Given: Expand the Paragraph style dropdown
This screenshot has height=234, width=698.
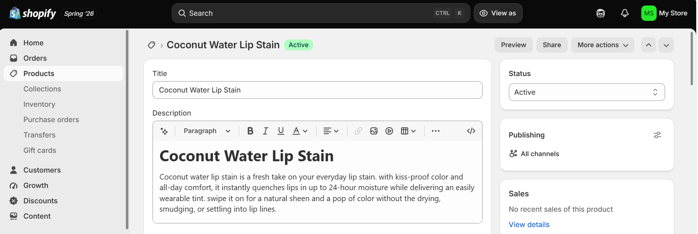Looking at the screenshot, I should (x=207, y=131).
